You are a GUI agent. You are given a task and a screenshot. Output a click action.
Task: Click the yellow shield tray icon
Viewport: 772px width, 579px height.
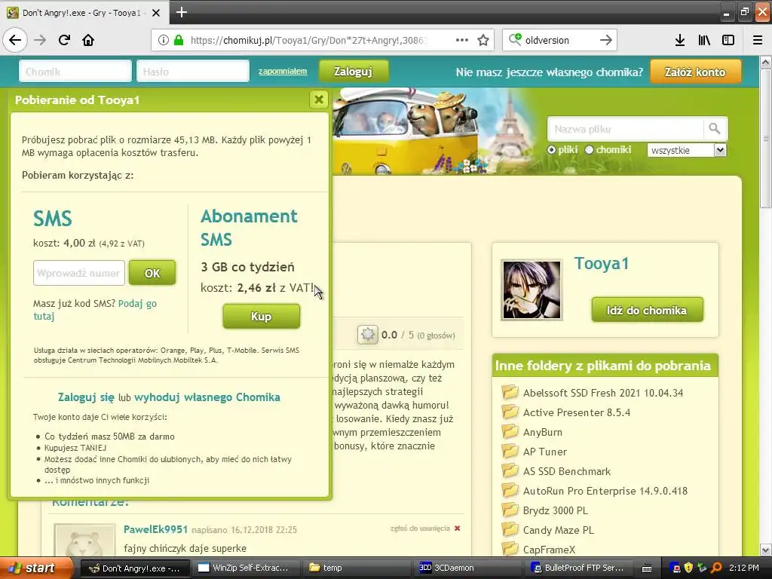tap(688, 568)
